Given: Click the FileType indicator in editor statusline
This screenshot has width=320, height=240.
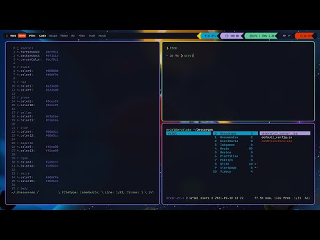Looking at the screenshot, I should 81,193.
